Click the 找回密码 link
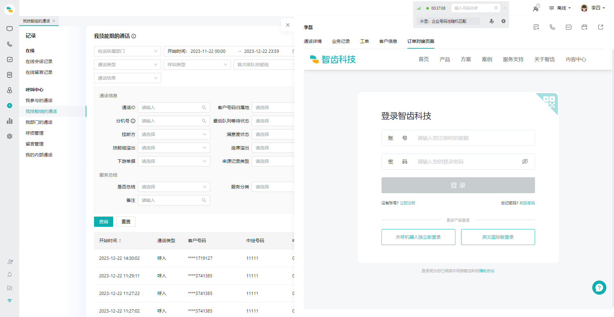Viewport: 614px width, 317px height. pyautogui.click(x=527, y=203)
